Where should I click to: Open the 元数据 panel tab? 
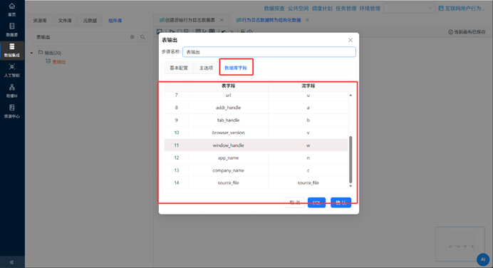(x=90, y=21)
